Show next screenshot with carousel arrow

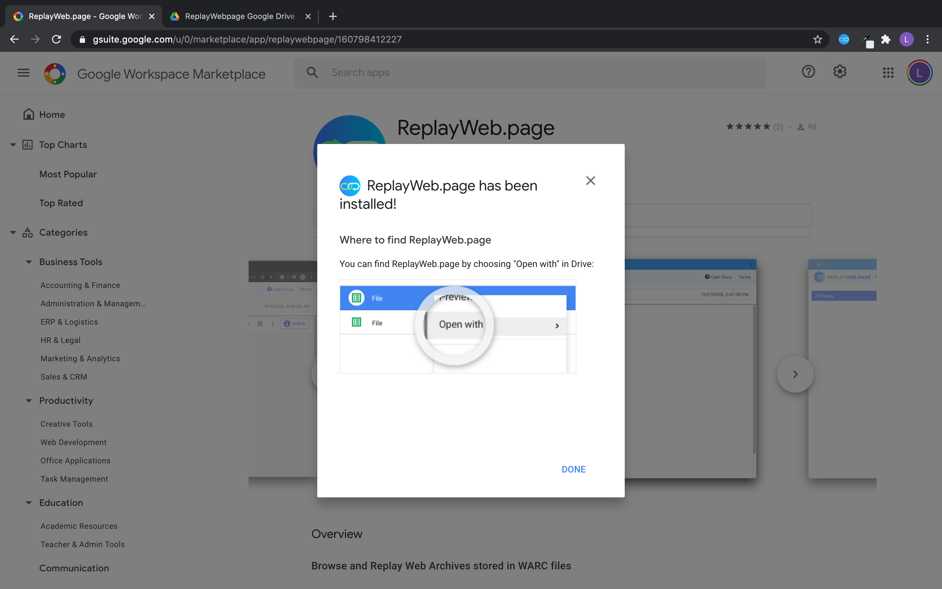tap(795, 374)
